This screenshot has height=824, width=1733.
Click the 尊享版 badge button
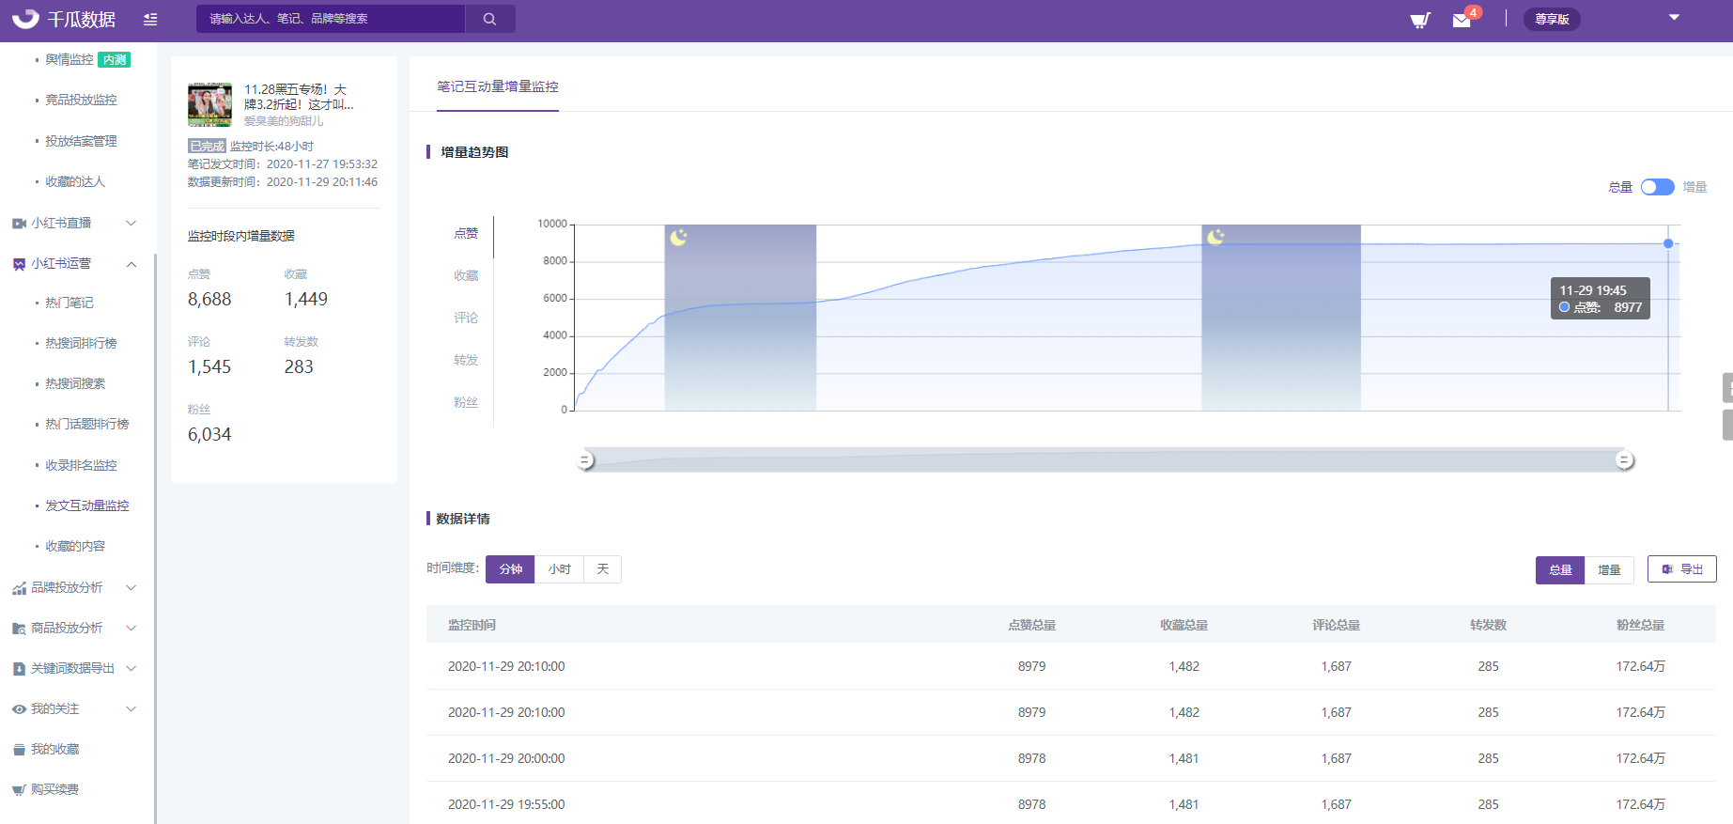[1552, 20]
